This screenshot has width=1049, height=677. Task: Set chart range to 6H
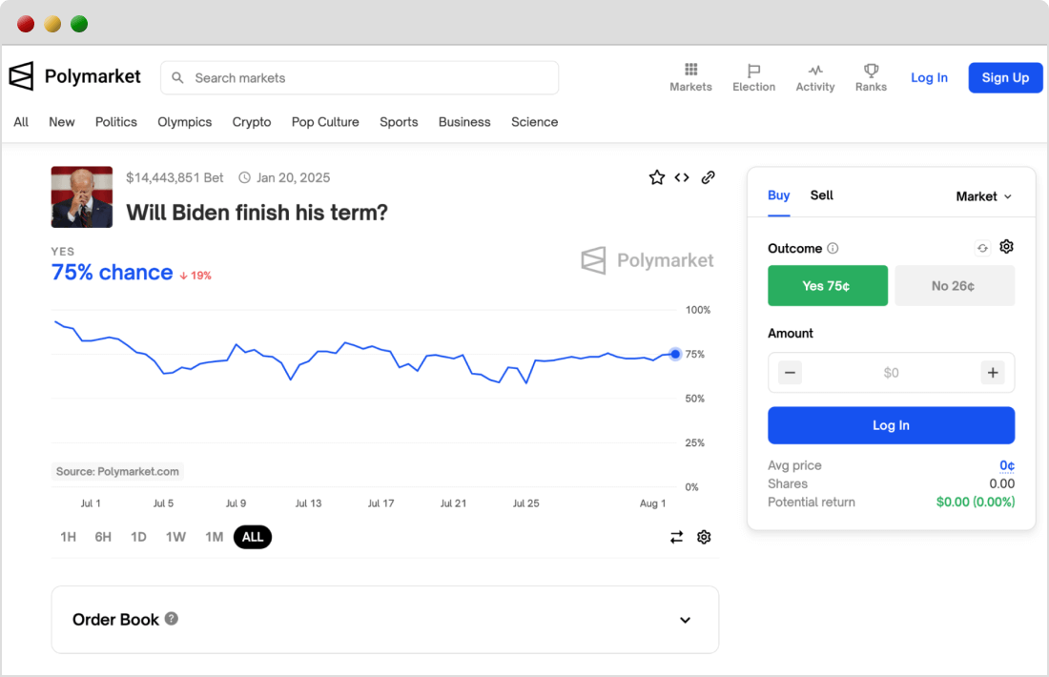click(x=103, y=537)
